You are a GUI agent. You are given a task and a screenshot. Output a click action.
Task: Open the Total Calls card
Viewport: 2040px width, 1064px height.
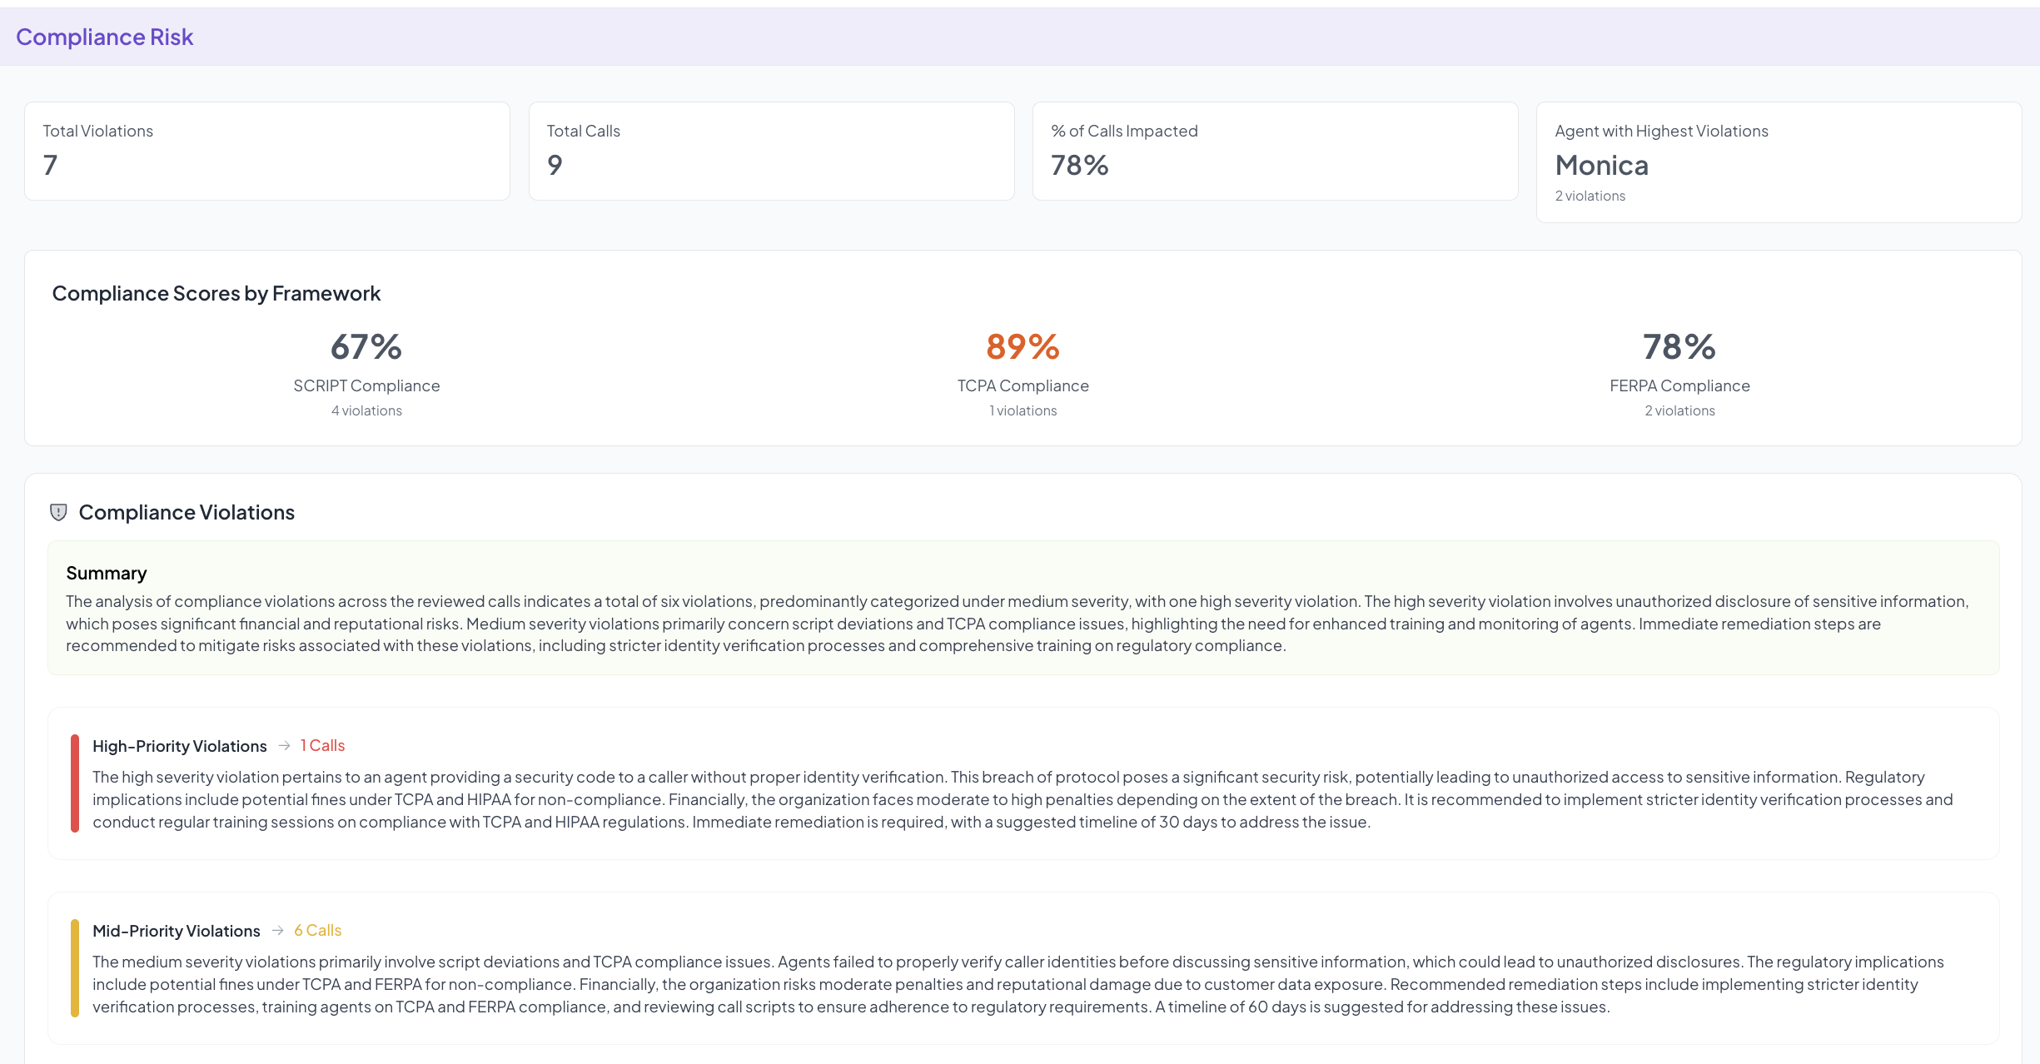click(771, 151)
